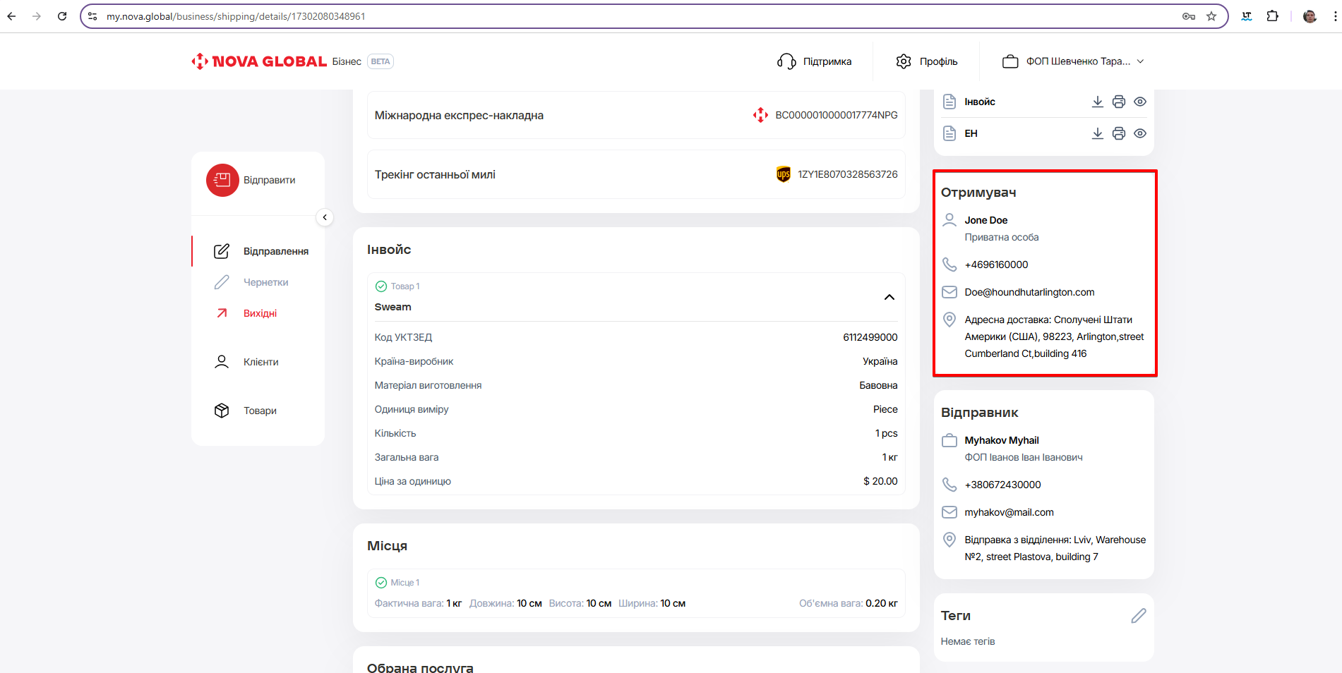Open Підтримка support

coord(815,61)
